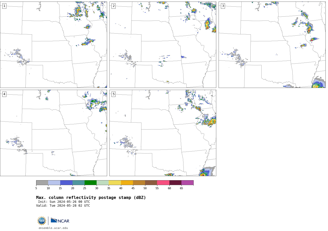Screen dimensions: 328x231
Task: Click the maroon 60-65 dBZ swatch
Action: point(175,183)
